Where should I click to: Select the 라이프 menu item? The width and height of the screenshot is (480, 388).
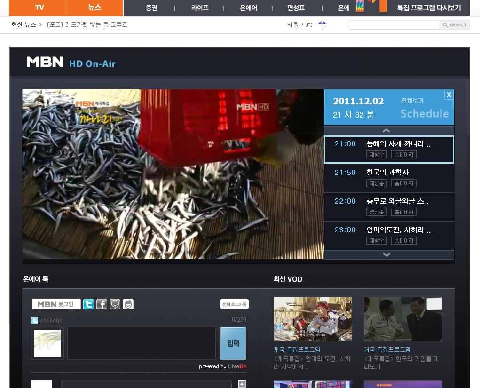click(x=200, y=8)
